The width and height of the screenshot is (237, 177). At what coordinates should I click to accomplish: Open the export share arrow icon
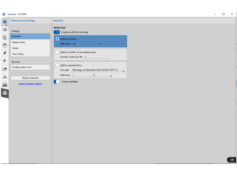pyautogui.click(x=5, y=69)
